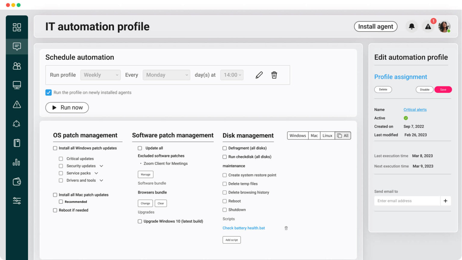462x260 pixels.
Task: Delete the schedule with the trash icon
Action: coord(274,75)
